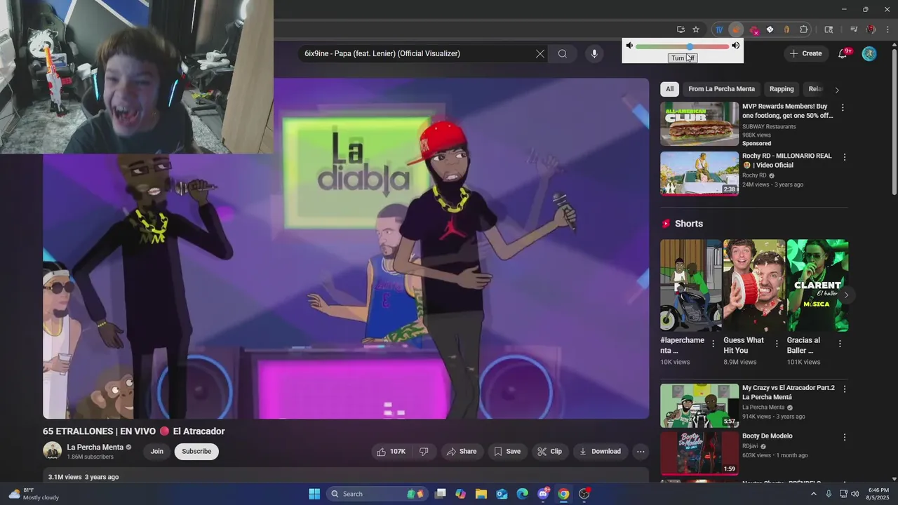
Task: Click the blue TV extension icon
Action: point(719,29)
